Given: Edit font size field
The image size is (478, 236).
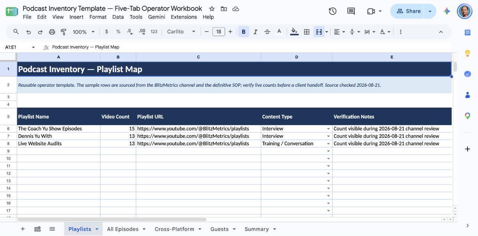Looking at the screenshot, I should [219, 32].
